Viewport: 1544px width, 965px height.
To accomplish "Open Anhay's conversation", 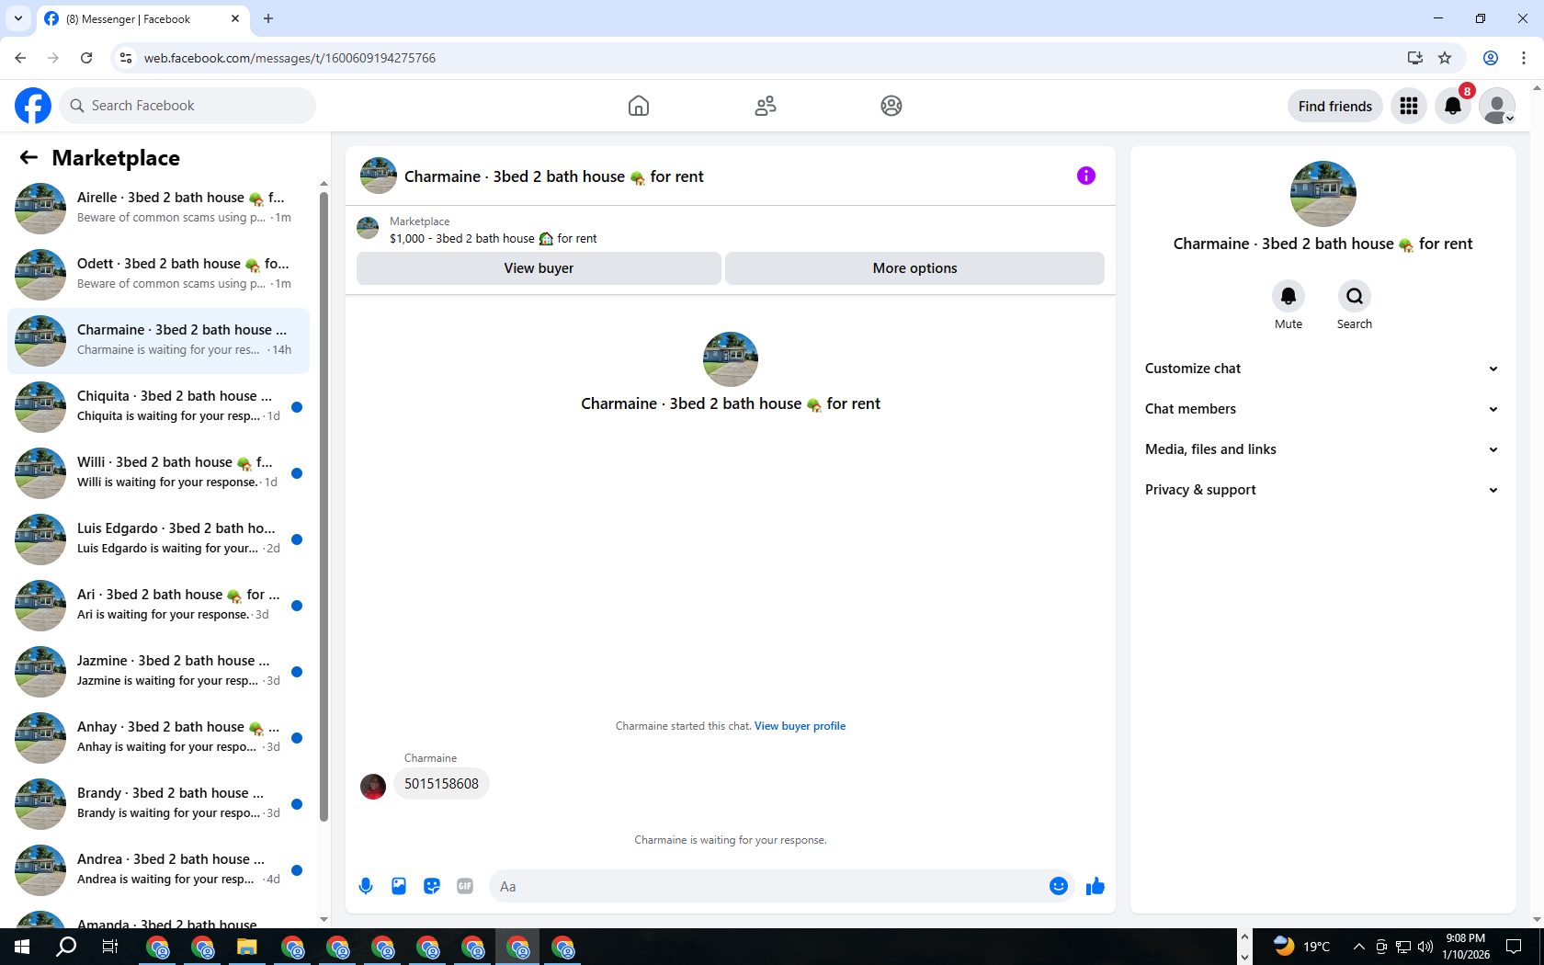I will (158, 738).
